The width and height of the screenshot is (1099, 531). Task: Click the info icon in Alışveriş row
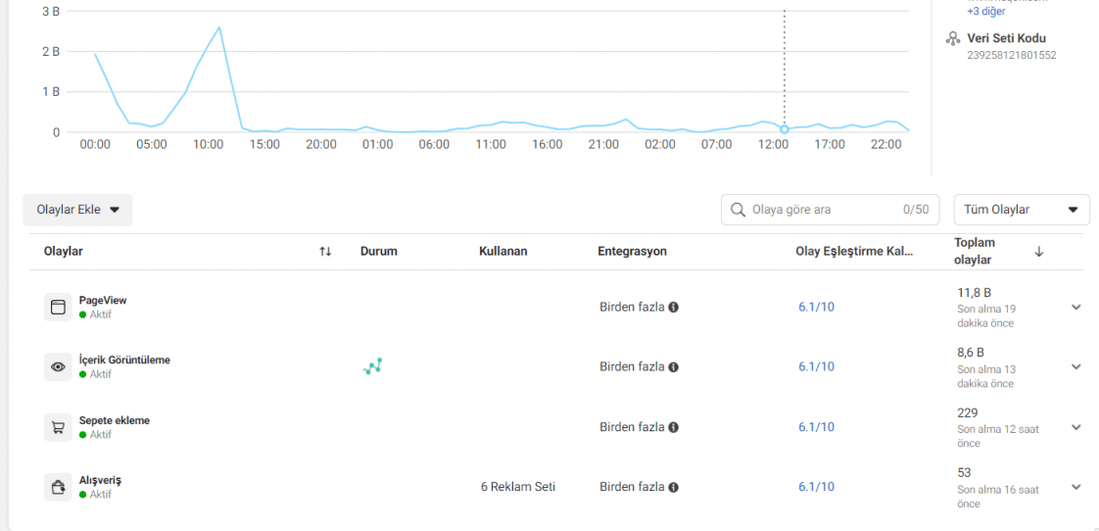tap(673, 487)
